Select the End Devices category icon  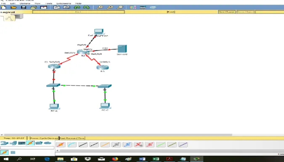[x=13, y=143]
